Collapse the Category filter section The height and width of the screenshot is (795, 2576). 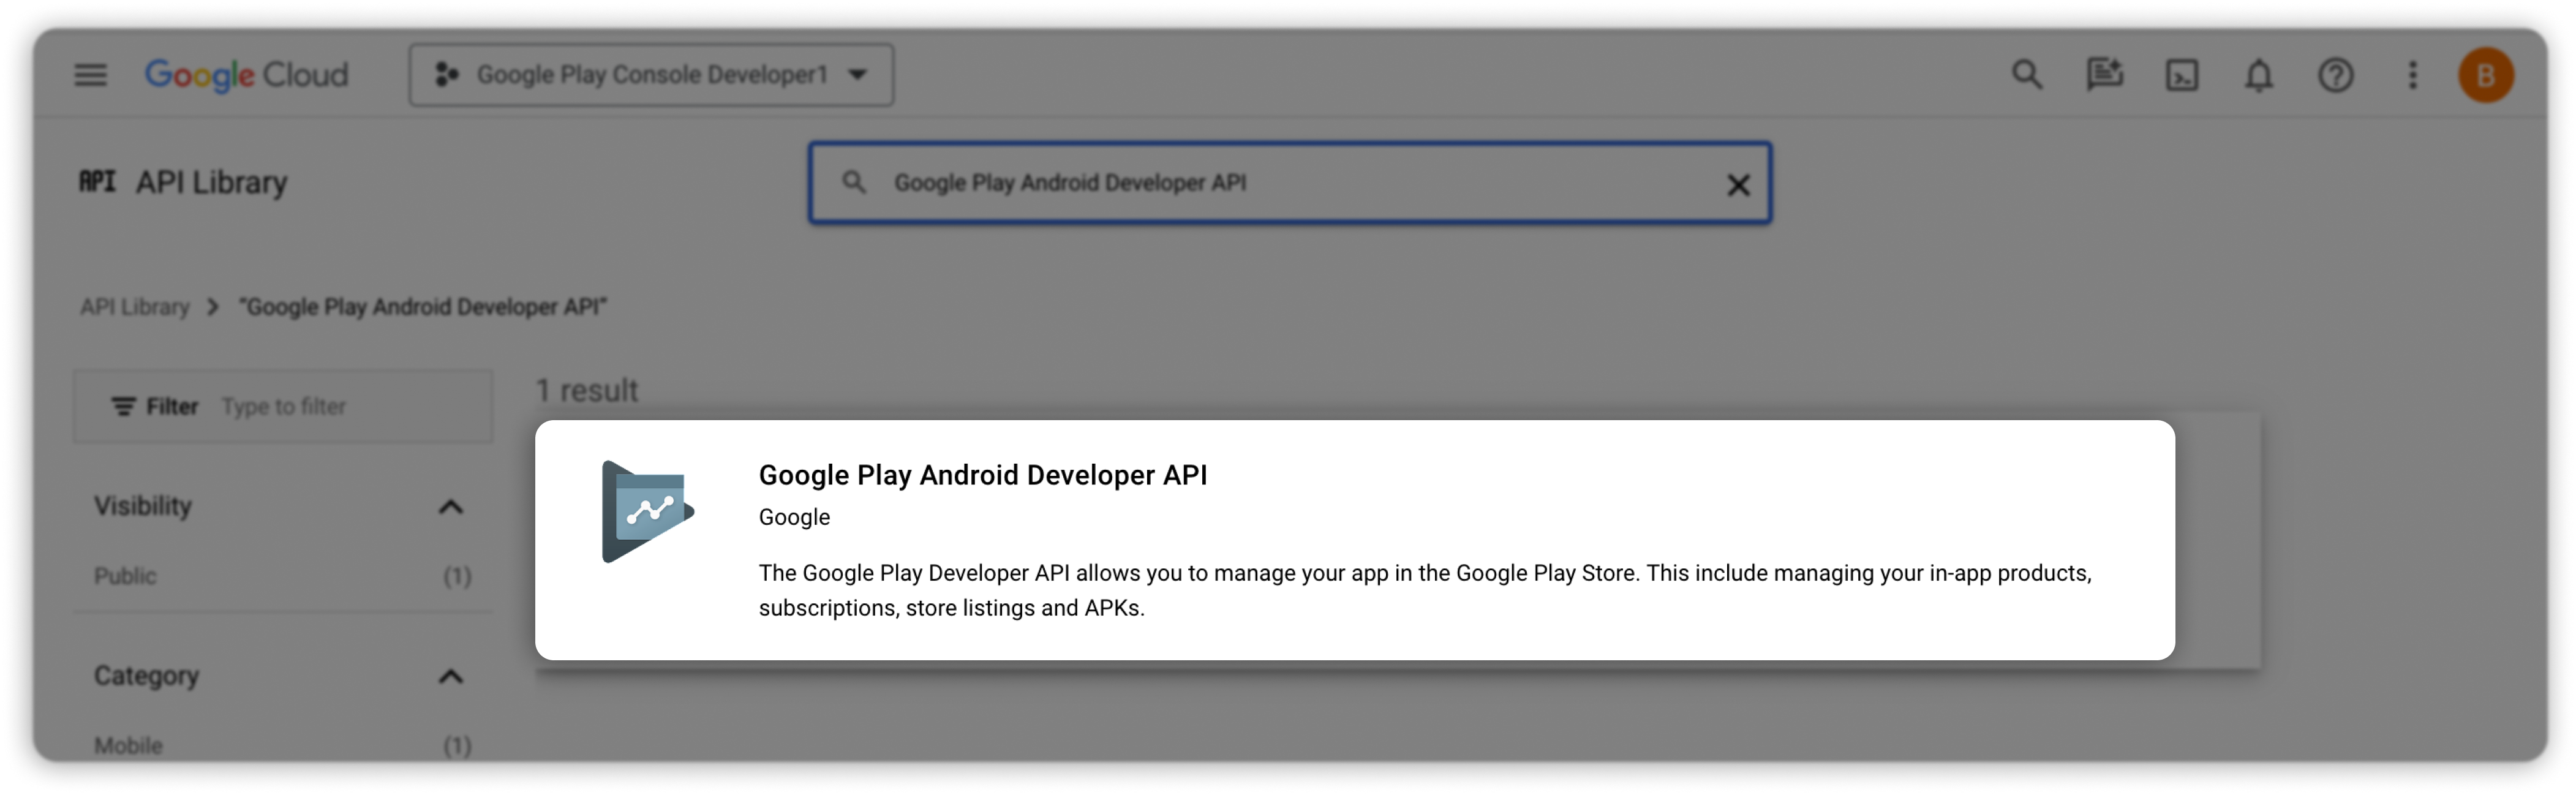point(451,677)
